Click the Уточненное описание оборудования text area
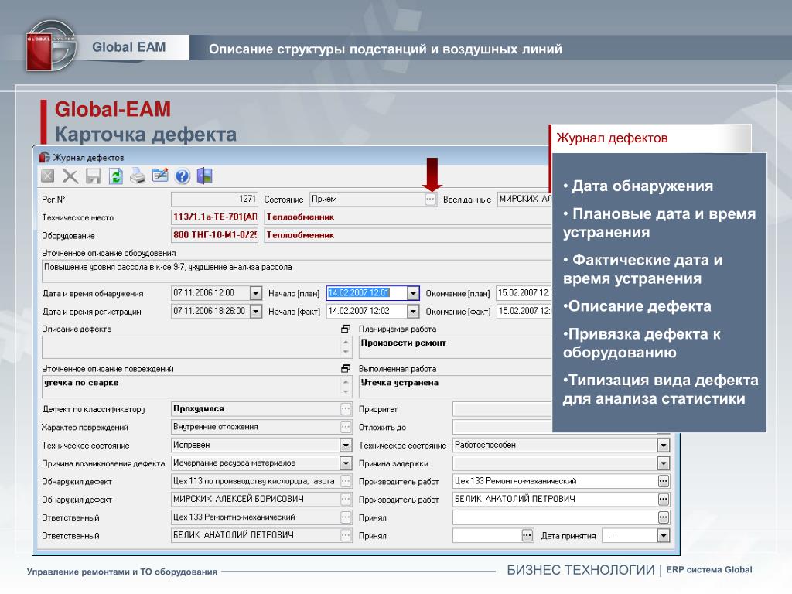 296,271
